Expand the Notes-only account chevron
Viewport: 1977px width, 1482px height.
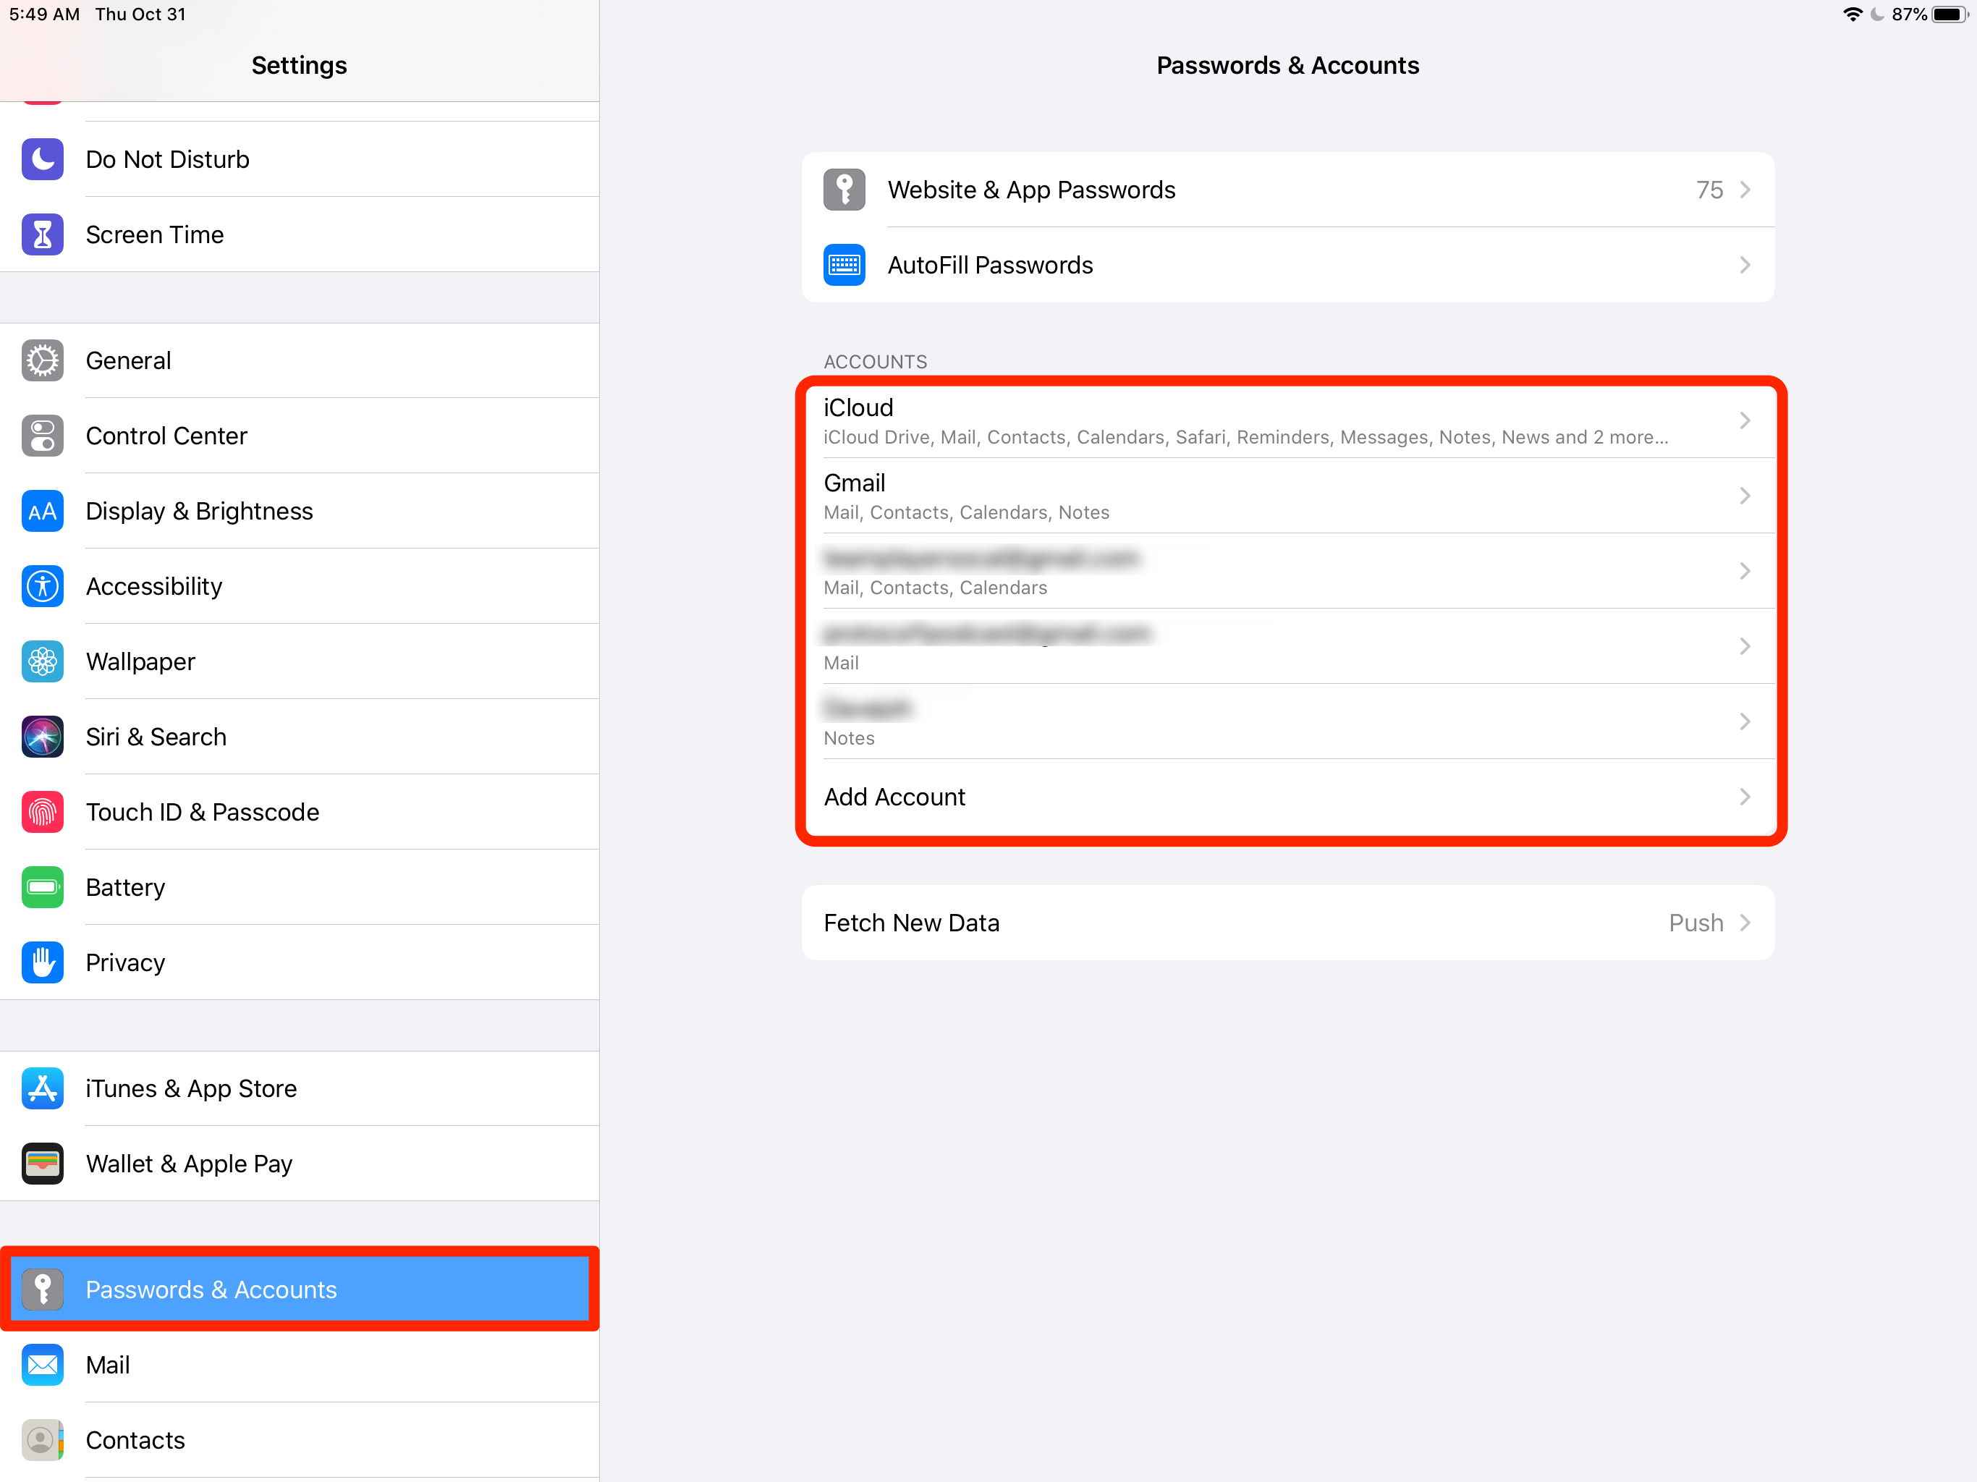[1745, 721]
